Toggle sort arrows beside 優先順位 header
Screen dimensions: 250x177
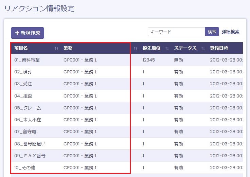pos(167,49)
